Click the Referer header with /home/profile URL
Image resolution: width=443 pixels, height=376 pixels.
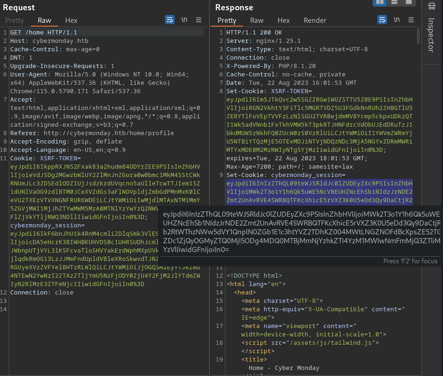coord(92,133)
